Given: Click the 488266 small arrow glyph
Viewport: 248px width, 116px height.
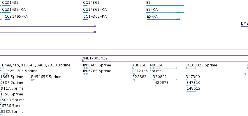Looking at the screenshot, I should (133, 68).
